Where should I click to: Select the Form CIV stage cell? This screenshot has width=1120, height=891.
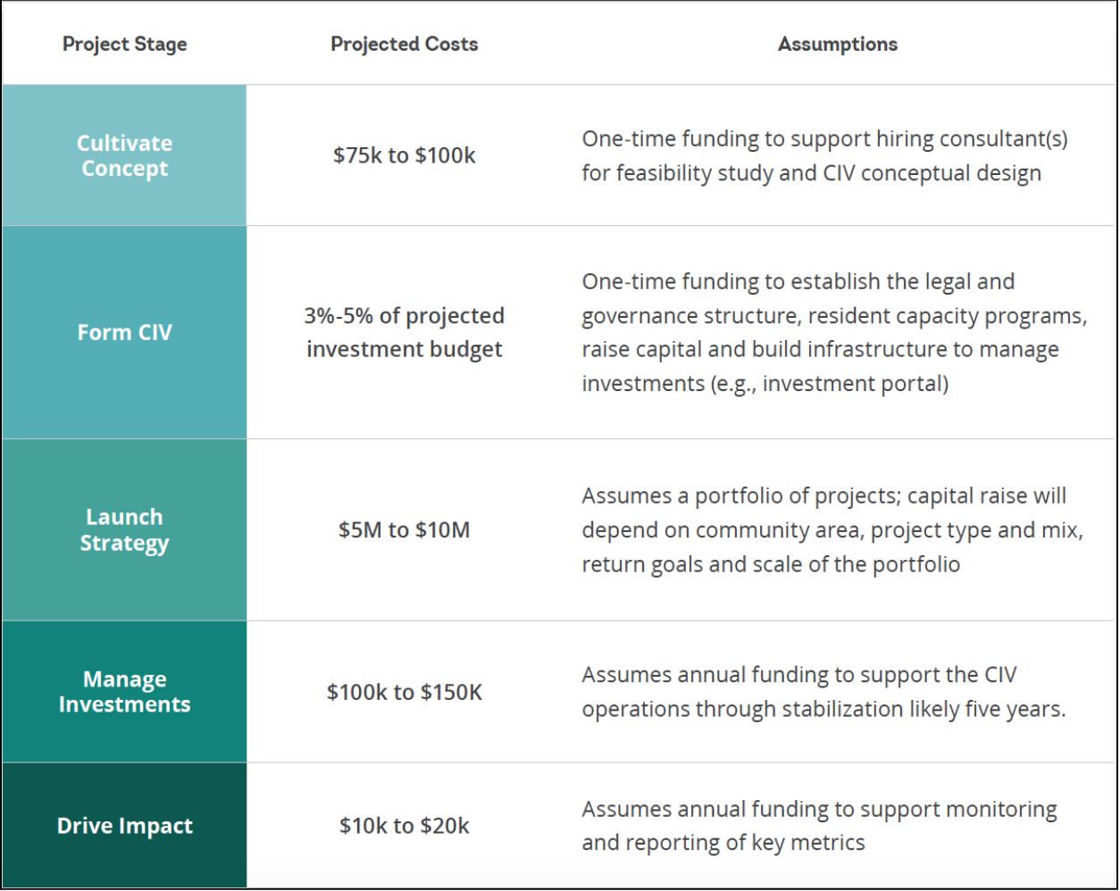[124, 332]
